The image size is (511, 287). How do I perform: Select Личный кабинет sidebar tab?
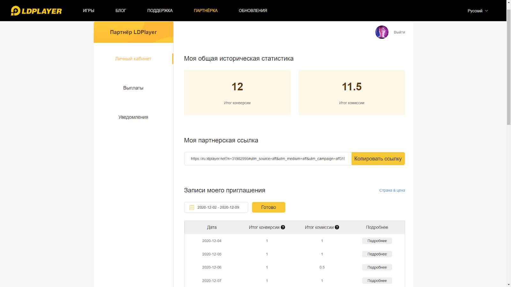pos(133,59)
